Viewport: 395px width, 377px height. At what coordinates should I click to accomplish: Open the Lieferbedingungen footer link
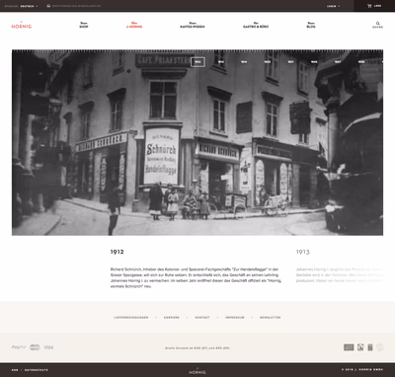[131, 318]
